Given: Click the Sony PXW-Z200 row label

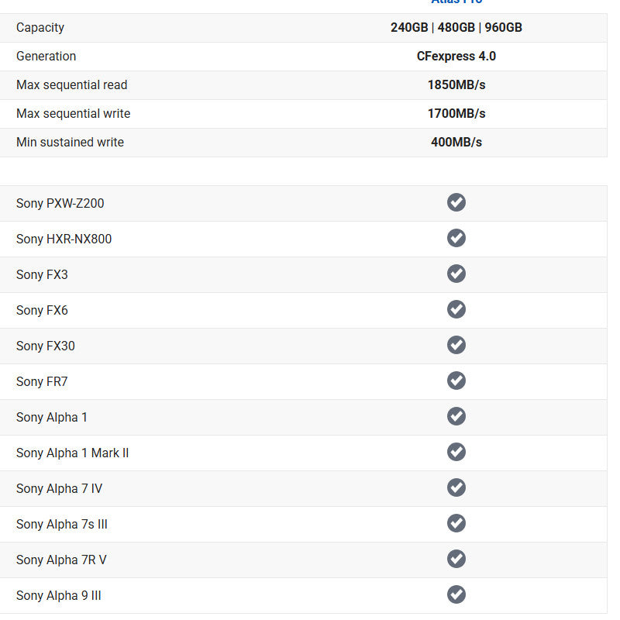Looking at the screenshot, I should coord(60,203).
